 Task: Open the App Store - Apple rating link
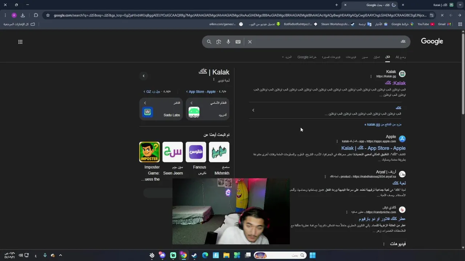206,92
